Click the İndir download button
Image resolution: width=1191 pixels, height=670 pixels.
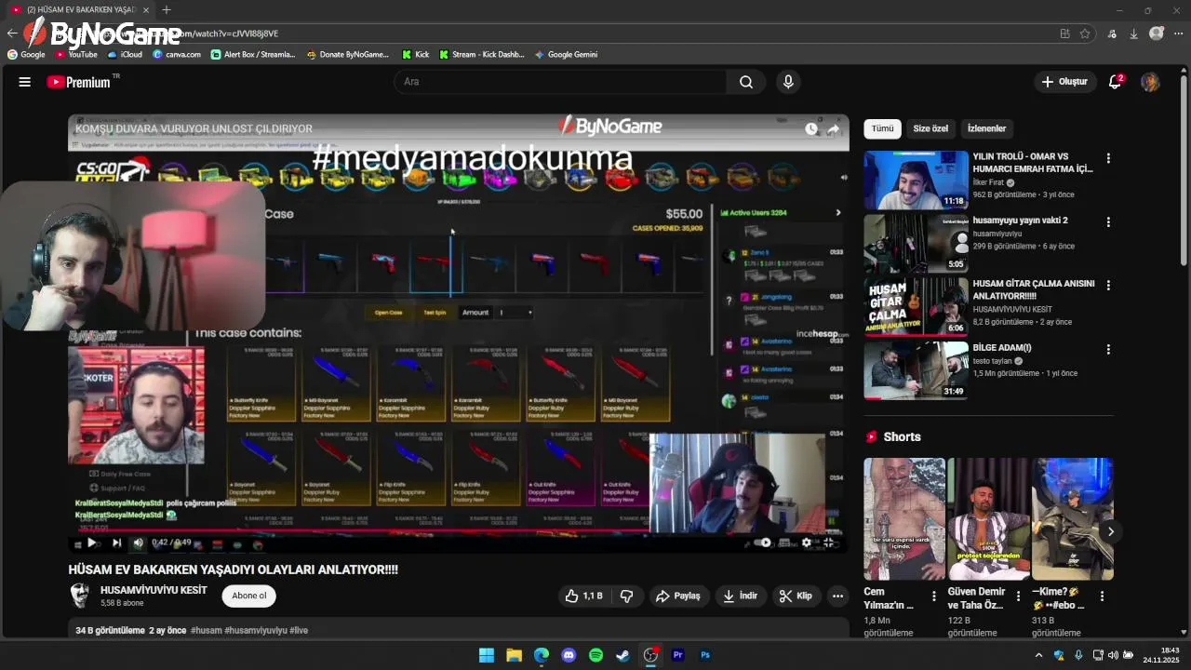pos(741,596)
